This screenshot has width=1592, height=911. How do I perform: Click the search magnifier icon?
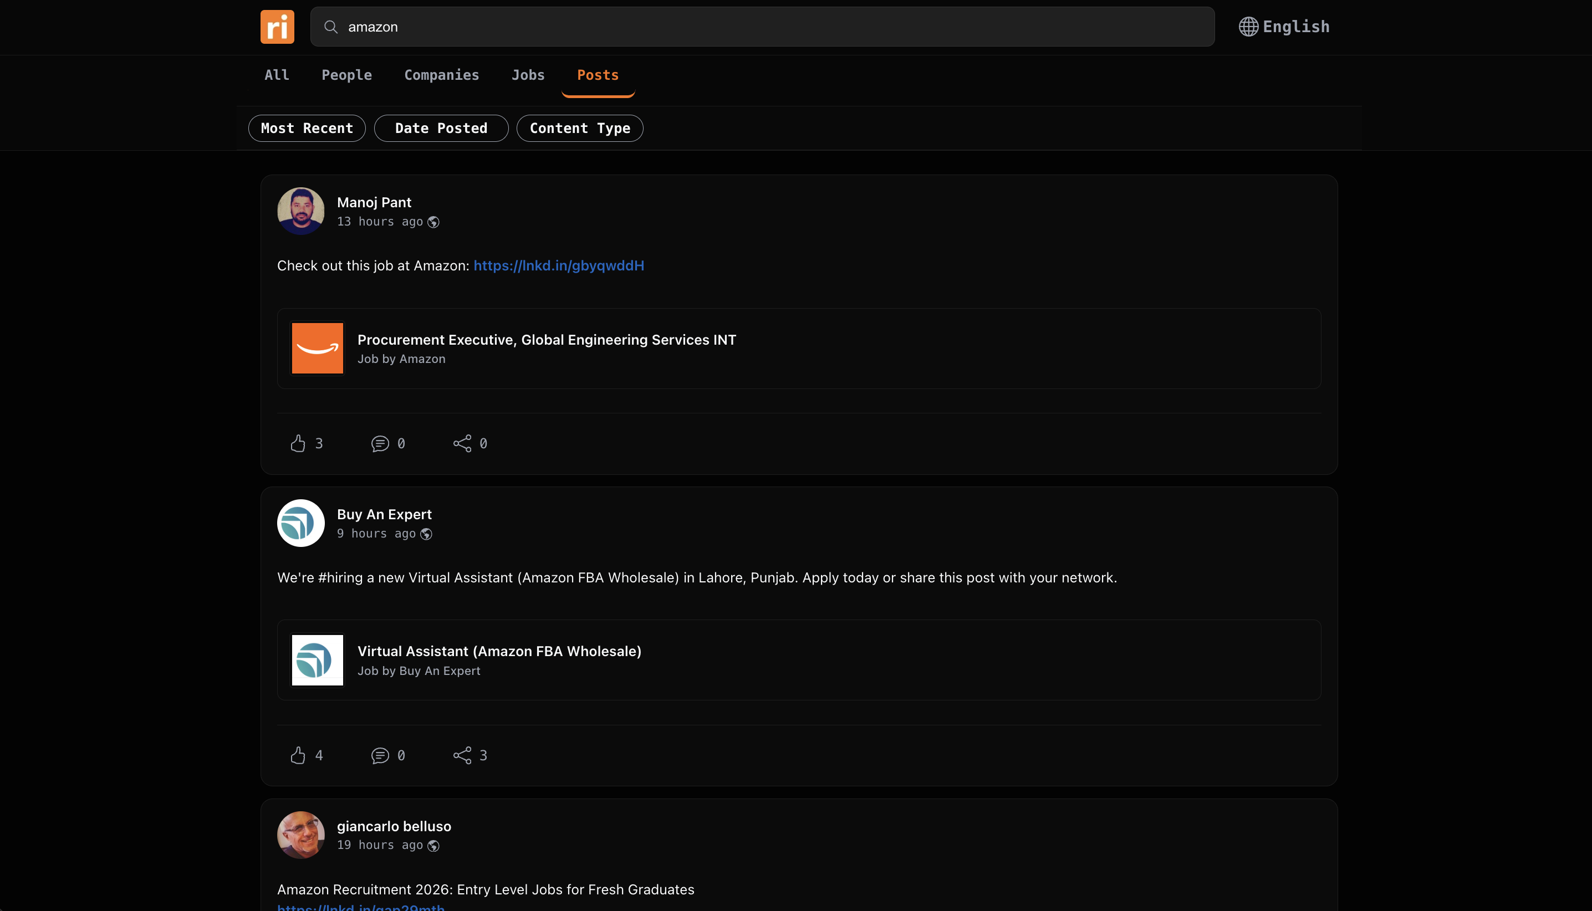point(331,27)
